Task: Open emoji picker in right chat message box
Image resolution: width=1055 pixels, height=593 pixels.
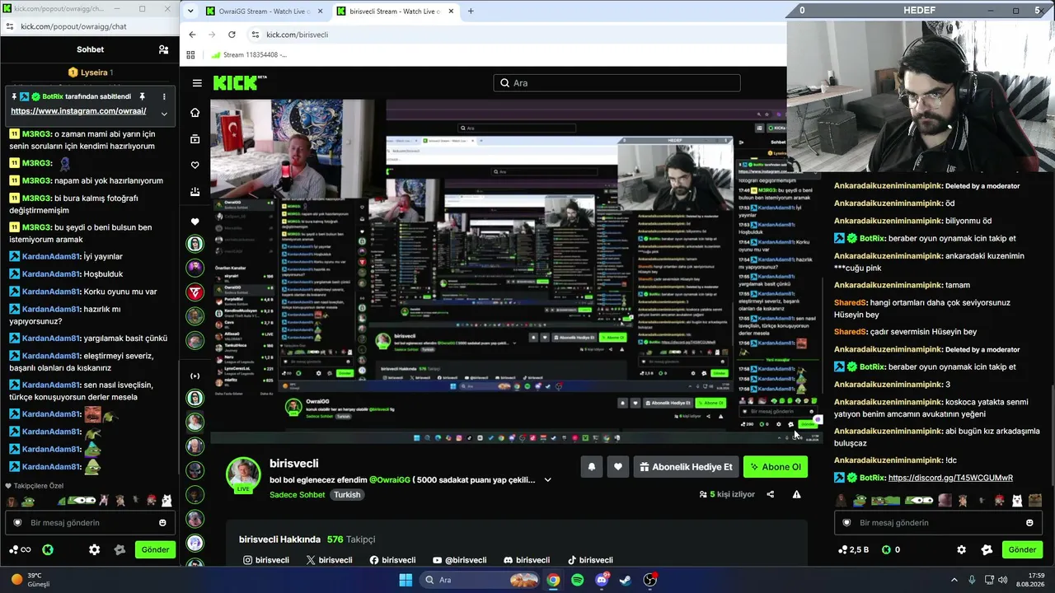Action: tap(1029, 523)
